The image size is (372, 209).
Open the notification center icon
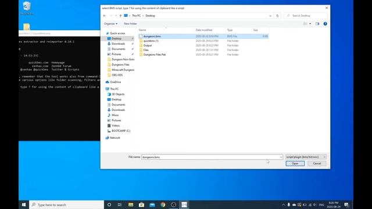coord(346,205)
